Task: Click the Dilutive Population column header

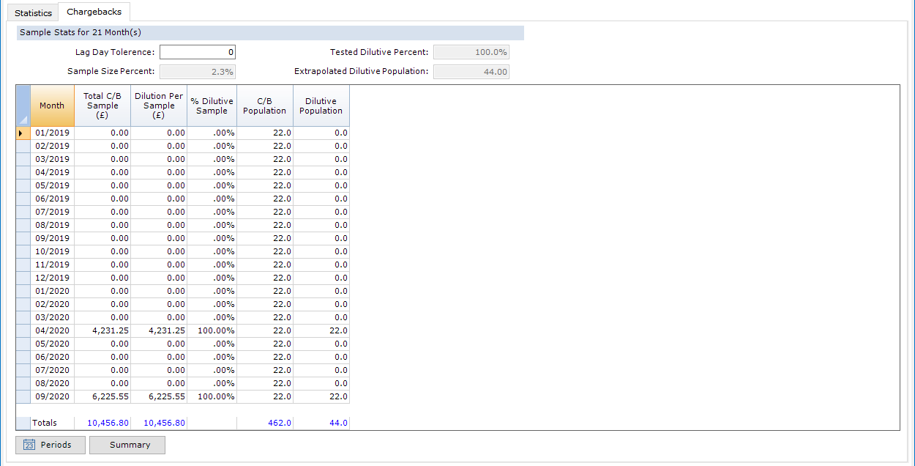Action: point(321,106)
